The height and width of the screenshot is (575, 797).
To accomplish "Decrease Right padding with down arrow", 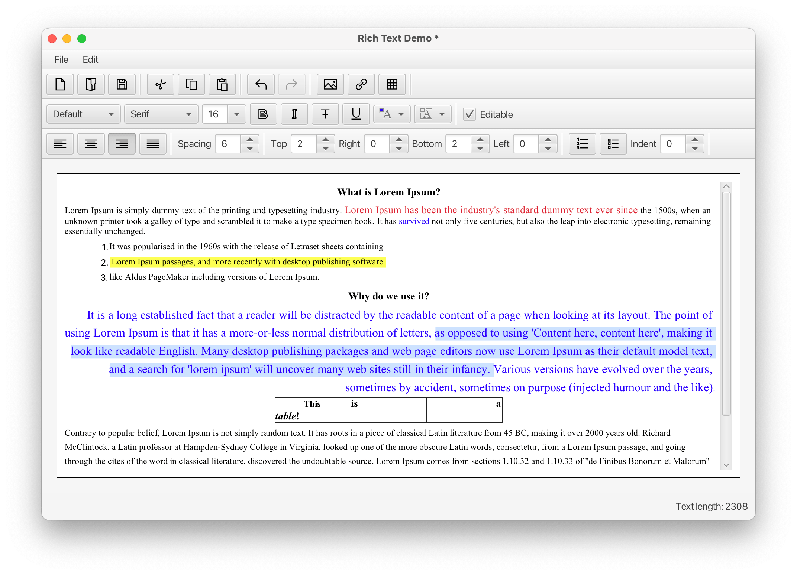I will [x=399, y=149].
